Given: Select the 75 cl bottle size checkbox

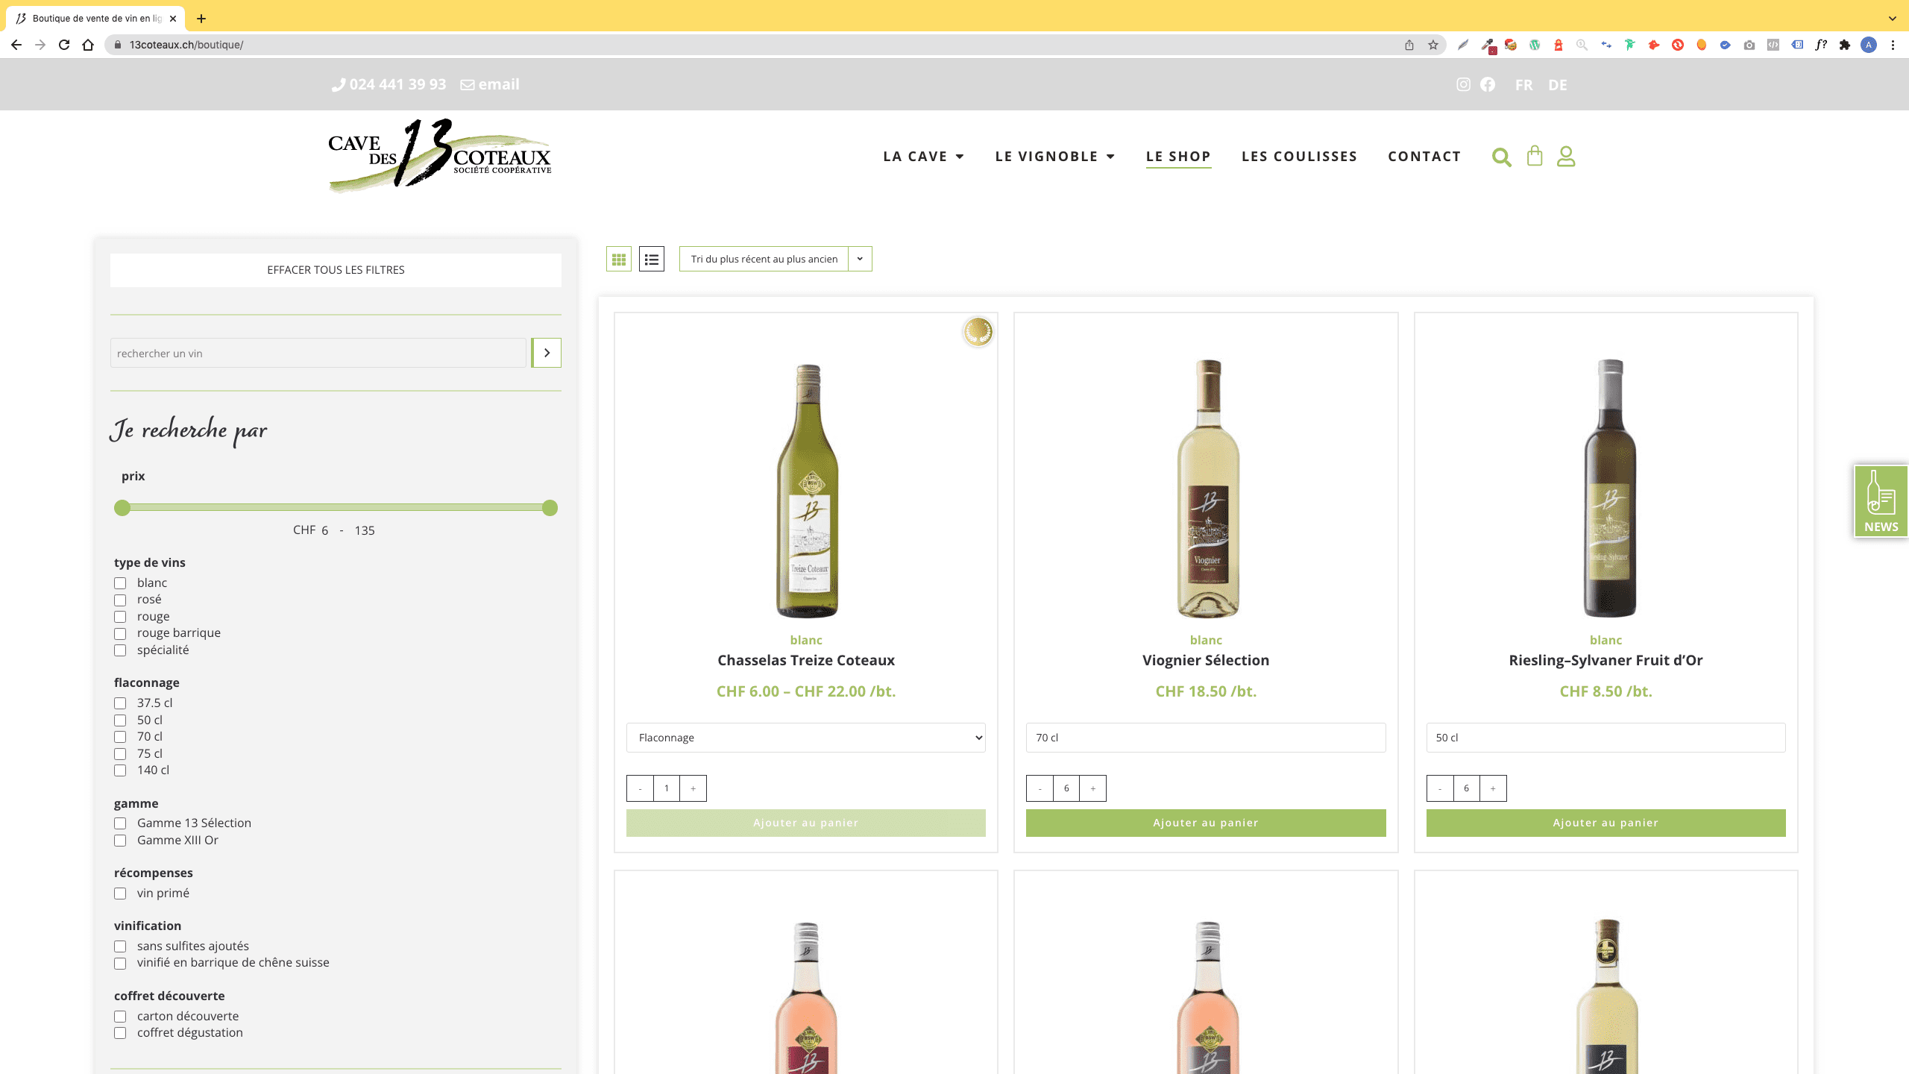Looking at the screenshot, I should click(x=120, y=754).
